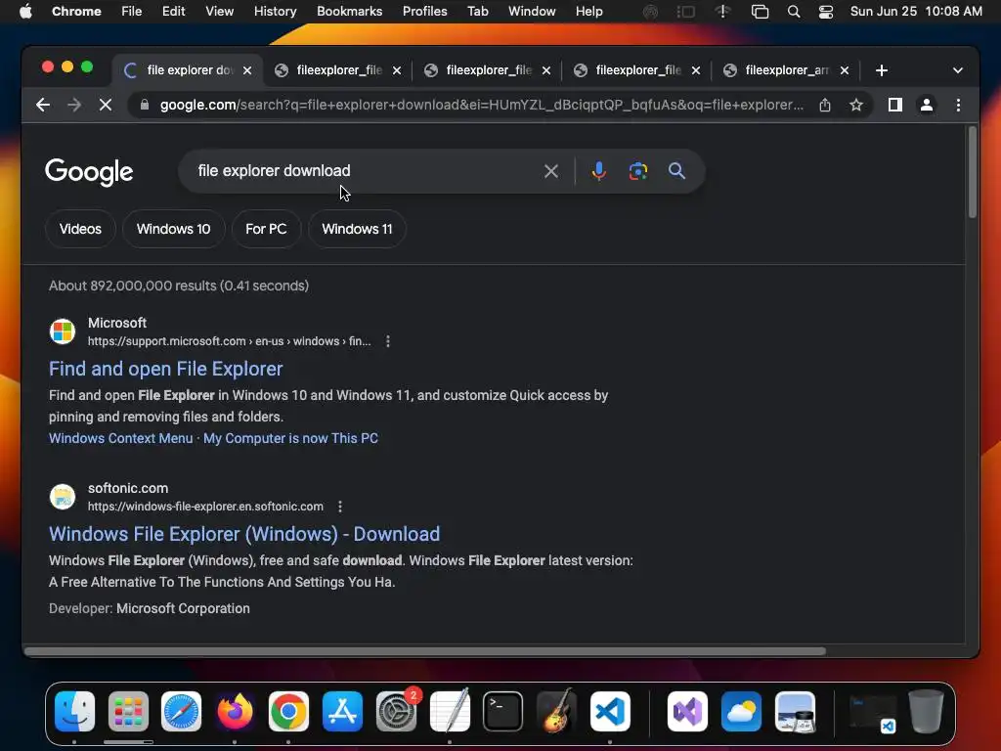The height and width of the screenshot is (751, 1001).
Task: Open 'Find and open File Explorer' result
Action: [x=166, y=369]
